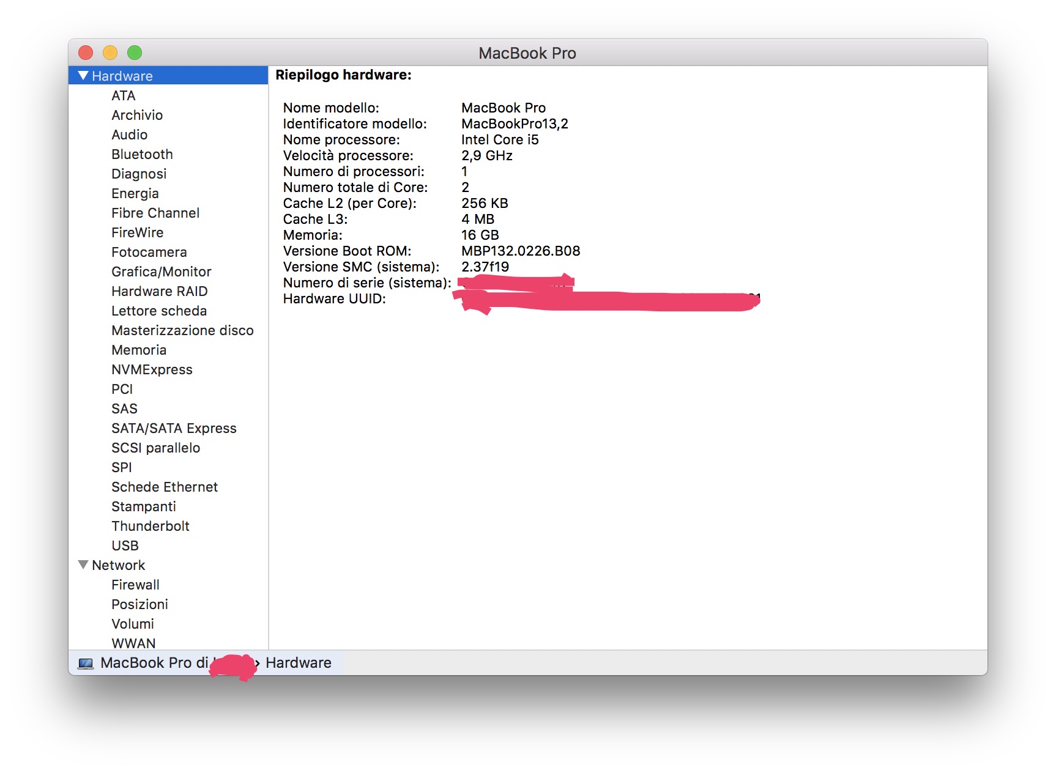Click the 'Identificatore modello:' label
Screen dimensions: 1056x773
click(x=355, y=124)
